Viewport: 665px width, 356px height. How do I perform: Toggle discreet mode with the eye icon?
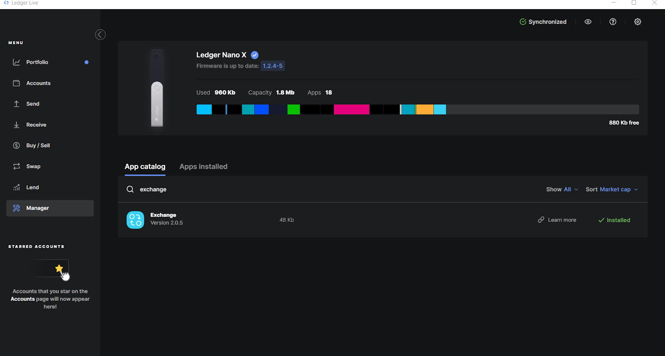pyautogui.click(x=588, y=22)
